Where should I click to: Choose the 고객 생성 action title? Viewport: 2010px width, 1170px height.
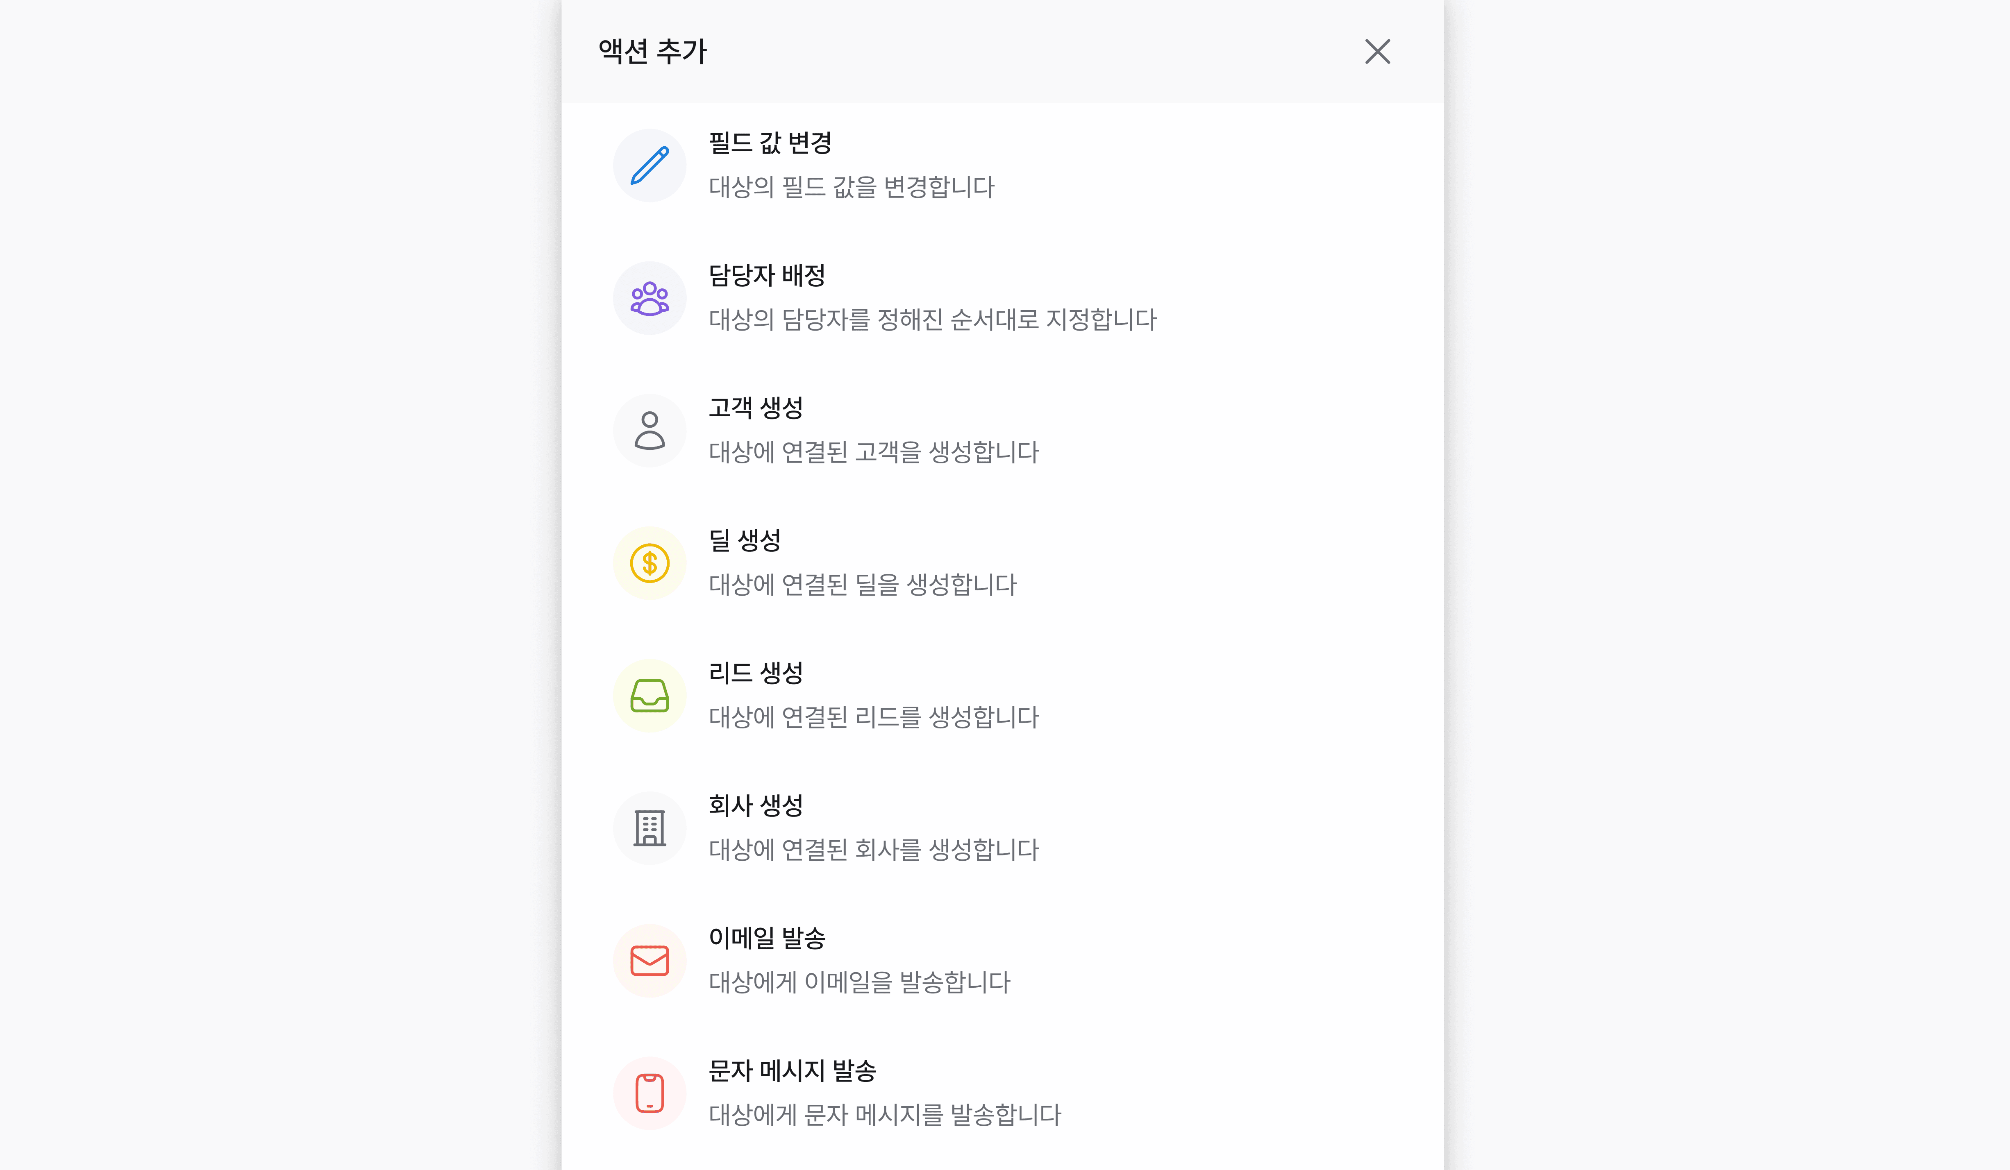755,408
